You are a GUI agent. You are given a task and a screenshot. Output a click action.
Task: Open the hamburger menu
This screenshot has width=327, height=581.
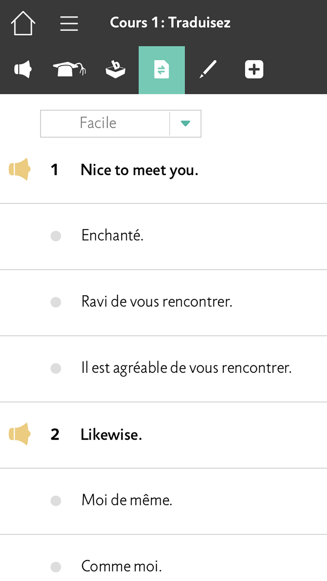click(69, 24)
